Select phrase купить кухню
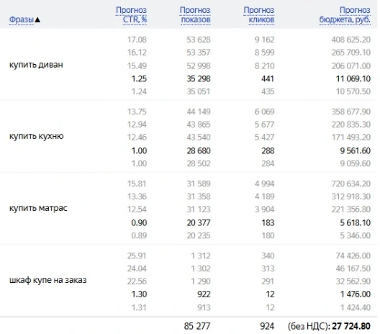The width and height of the screenshot is (380, 334). click(x=37, y=136)
